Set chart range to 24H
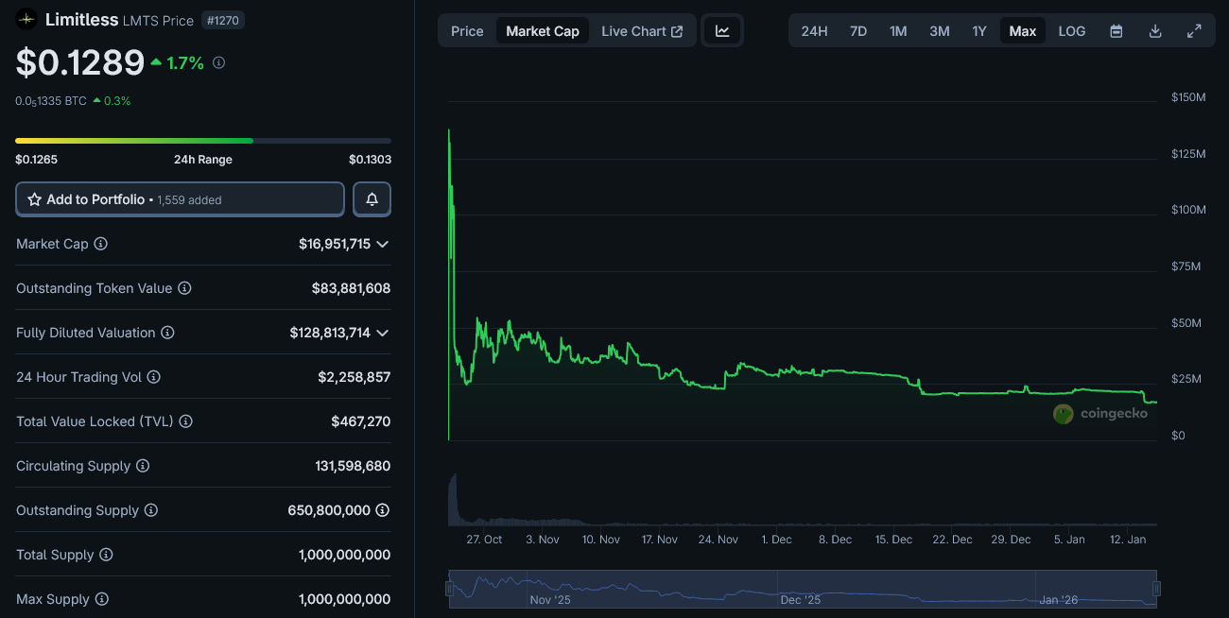 (815, 31)
